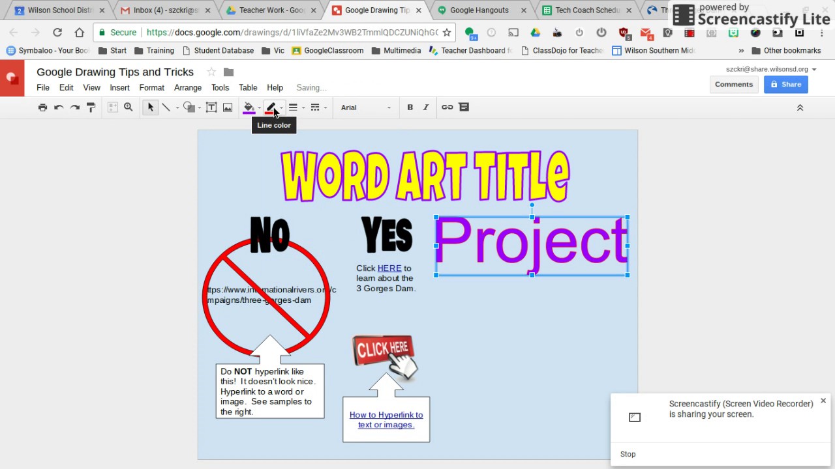
Task: Open the Format menu
Action: pyautogui.click(x=151, y=87)
